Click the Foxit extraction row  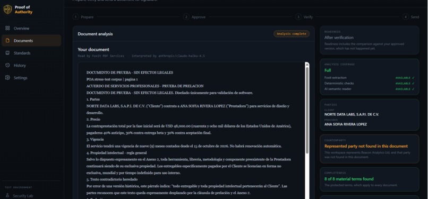point(369,78)
